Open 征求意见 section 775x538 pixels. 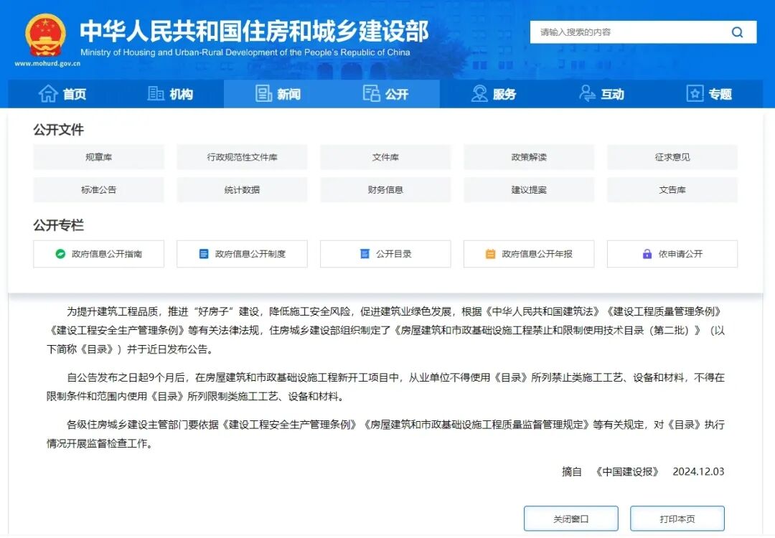pos(672,157)
